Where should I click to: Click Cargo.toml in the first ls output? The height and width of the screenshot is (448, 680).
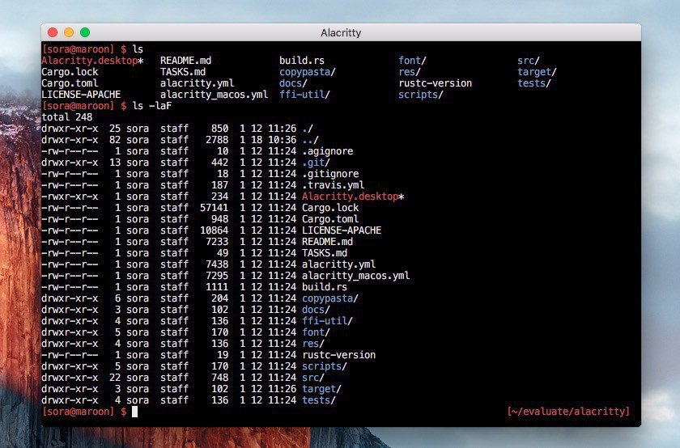[x=70, y=83]
